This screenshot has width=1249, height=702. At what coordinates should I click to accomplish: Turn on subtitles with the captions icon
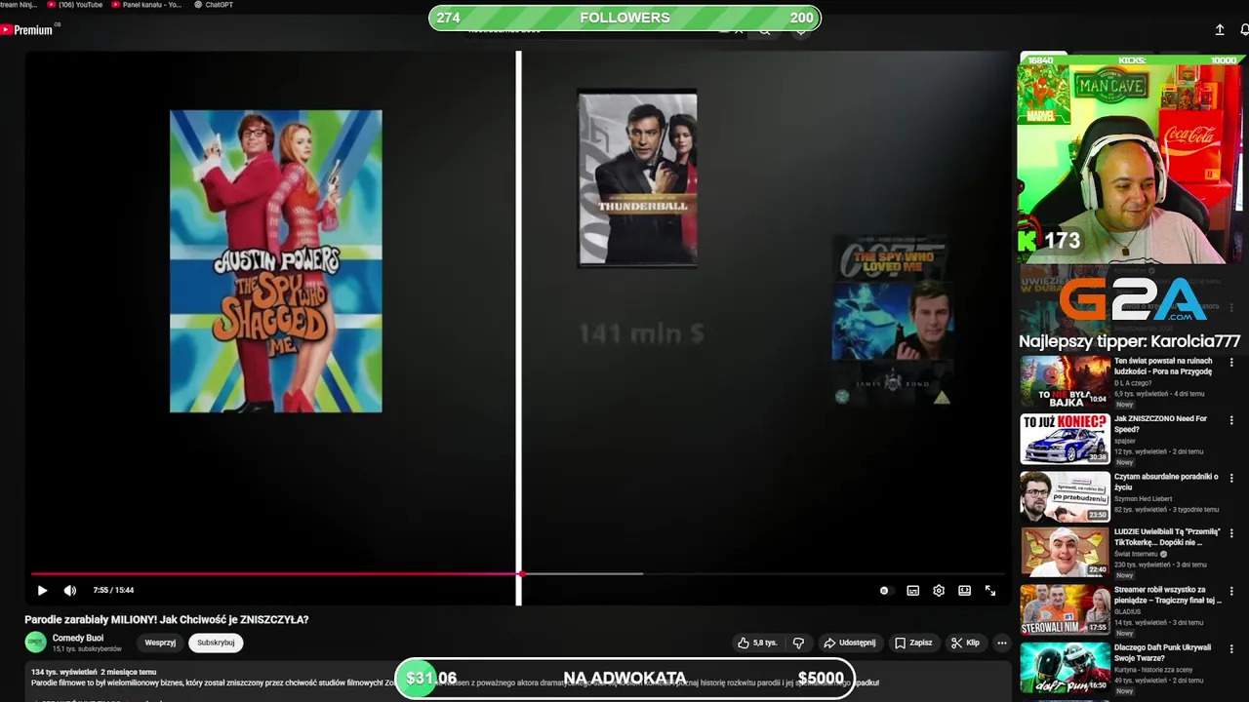(x=913, y=590)
